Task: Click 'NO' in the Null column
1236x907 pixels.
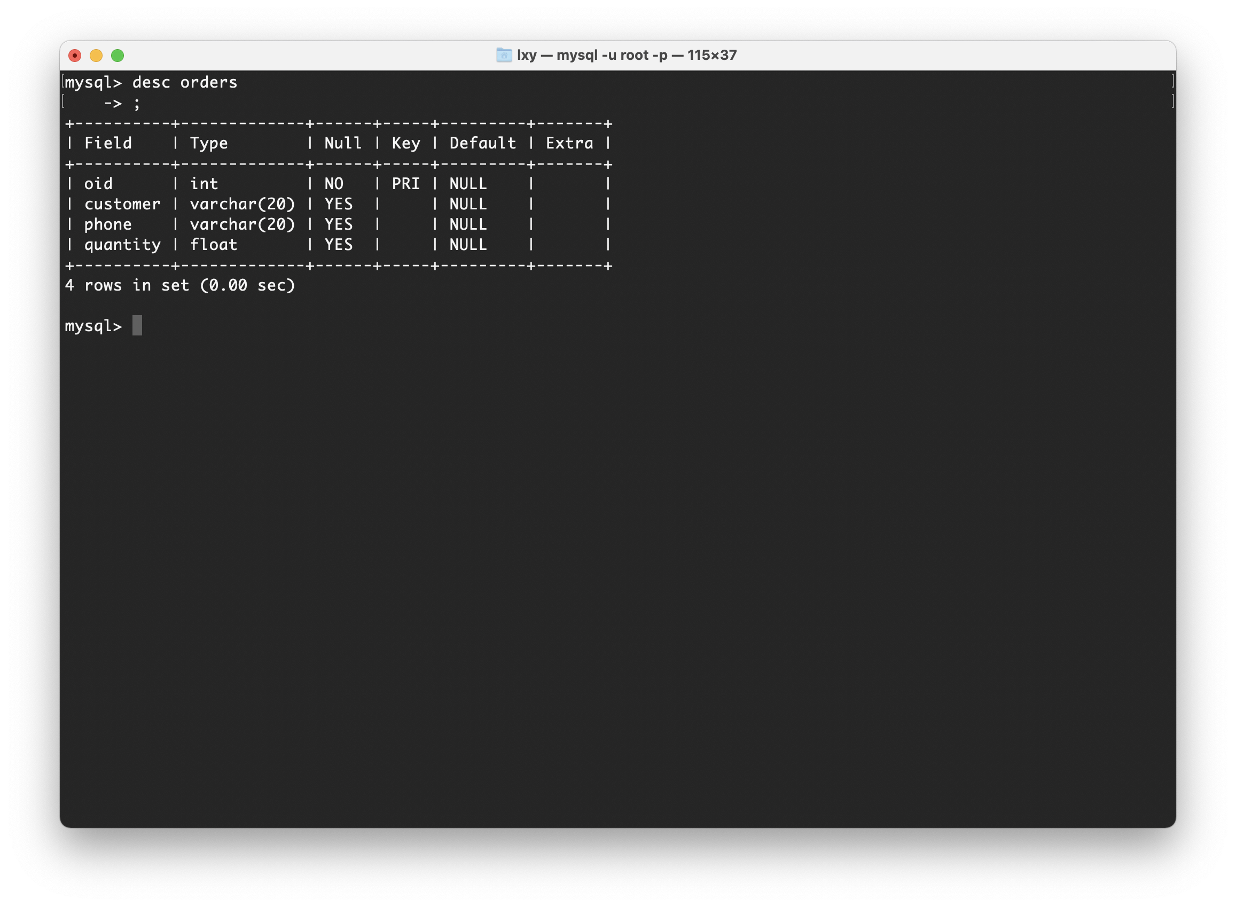Action: pyautogui.click(x=334, y=184)
